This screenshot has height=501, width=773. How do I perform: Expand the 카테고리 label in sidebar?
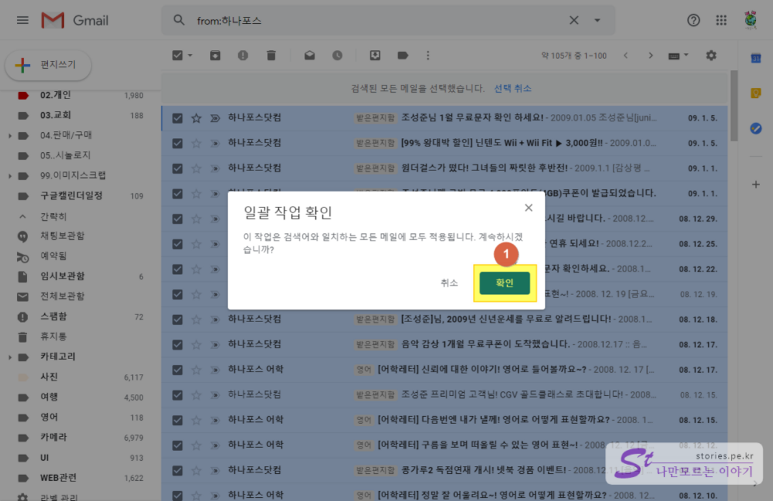[10, 357]
